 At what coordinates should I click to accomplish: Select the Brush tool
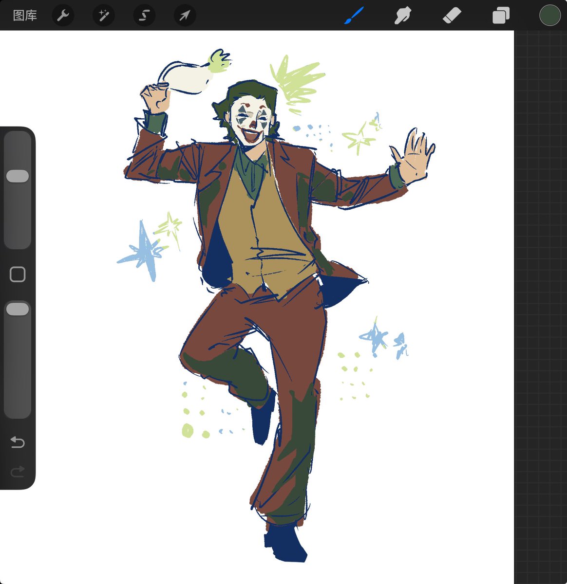click(x=355, y=15)
